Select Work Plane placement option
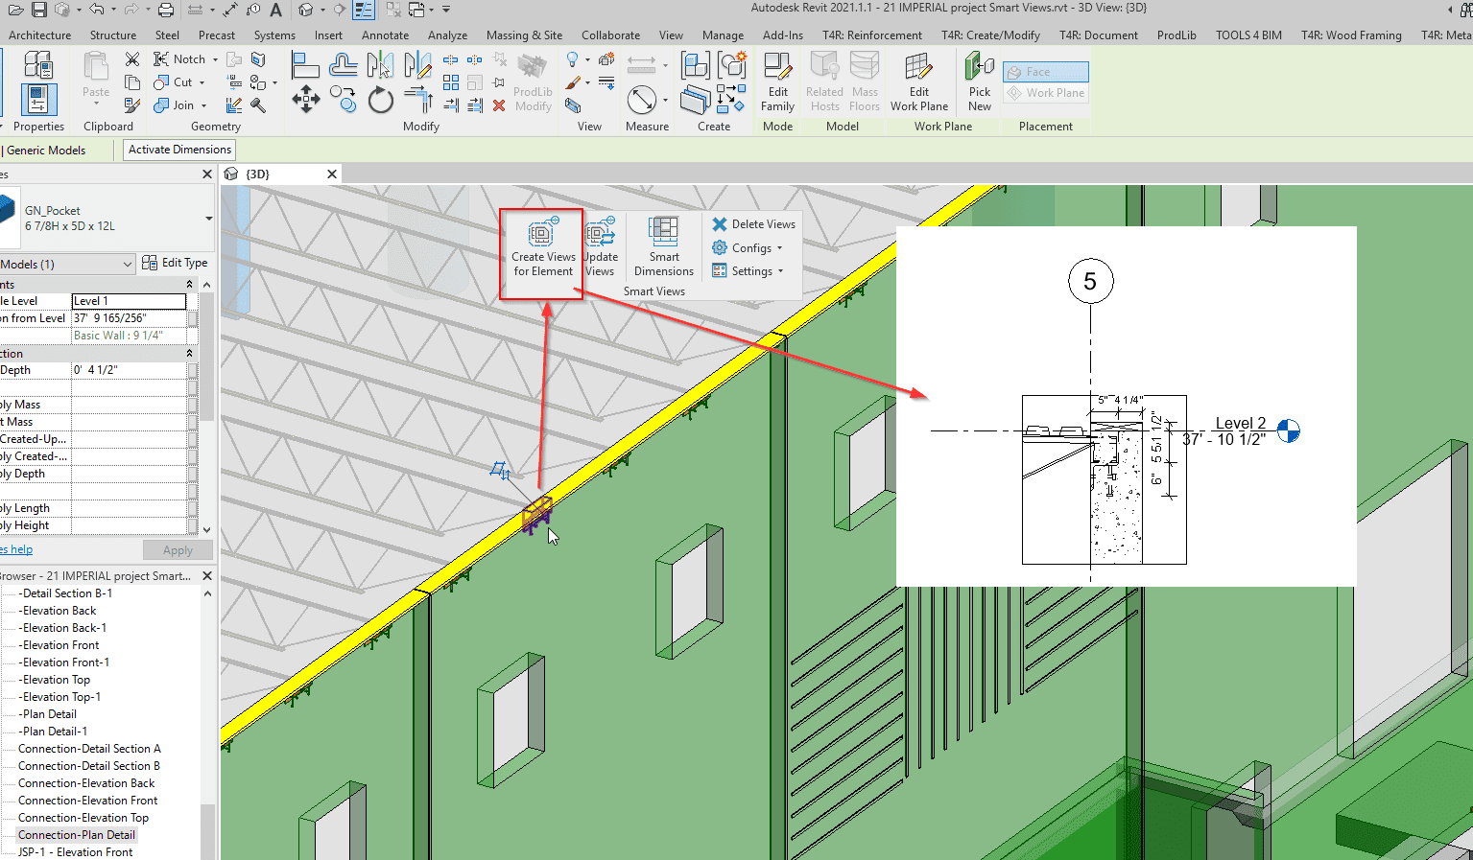1473x860 pixels. click(x=1046, y=93)
